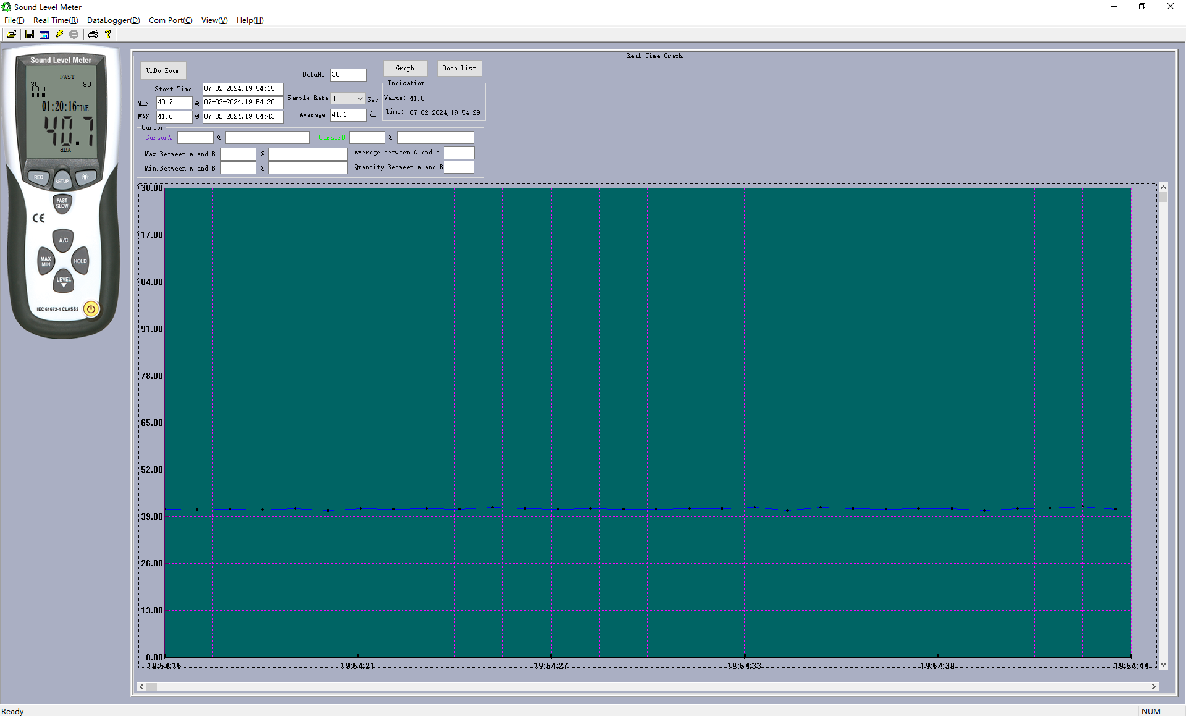Viewport: 1186px width, 716px height.
Task: Open the File menu
Action: pos(12,20)
